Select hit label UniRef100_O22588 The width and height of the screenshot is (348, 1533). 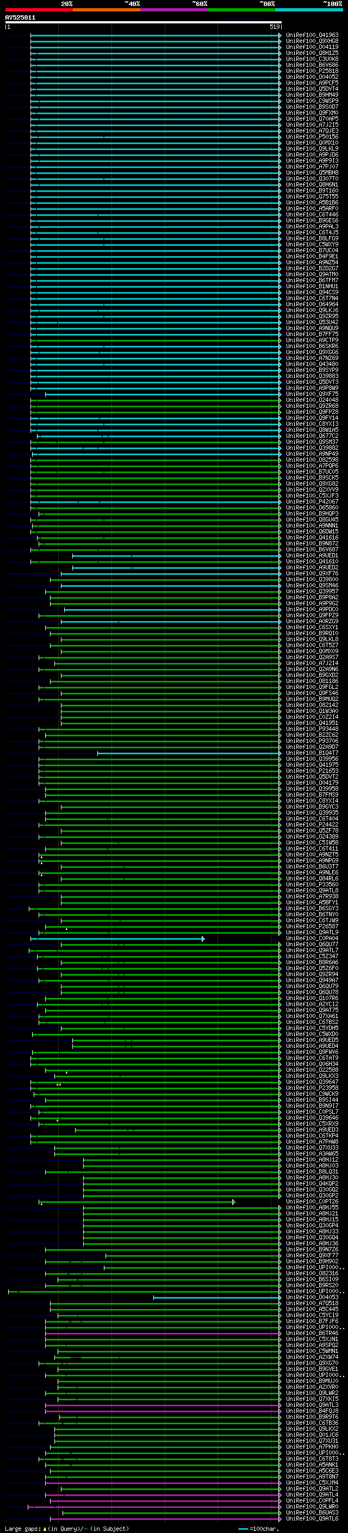click(x=312, y=1070)
